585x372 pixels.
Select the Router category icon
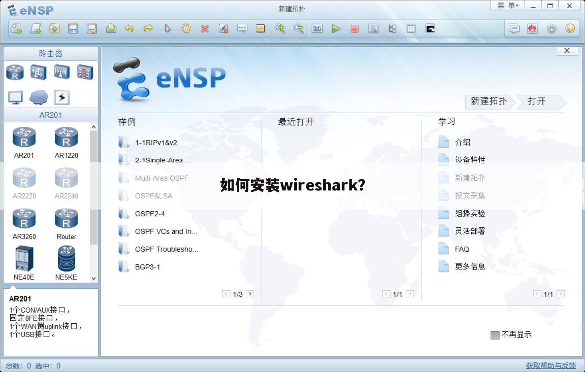[x=15, y=73]
